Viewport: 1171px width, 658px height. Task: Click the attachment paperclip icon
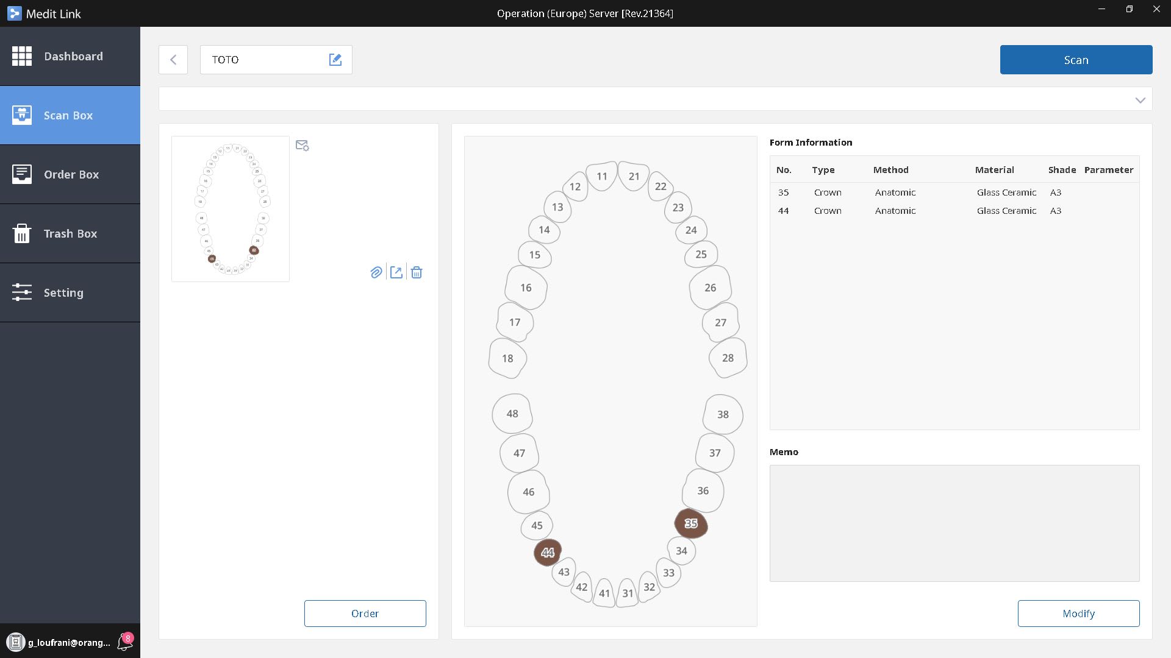click(x=376, y=272)
